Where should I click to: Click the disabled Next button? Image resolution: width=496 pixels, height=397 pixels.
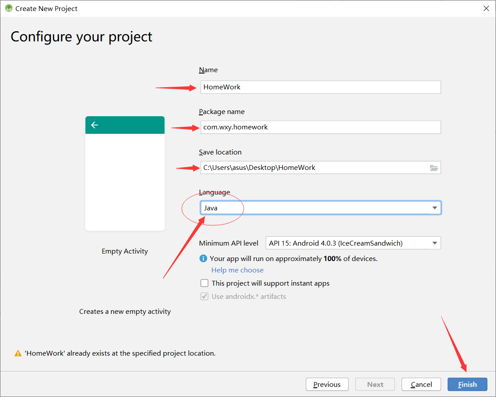point(375,384)
